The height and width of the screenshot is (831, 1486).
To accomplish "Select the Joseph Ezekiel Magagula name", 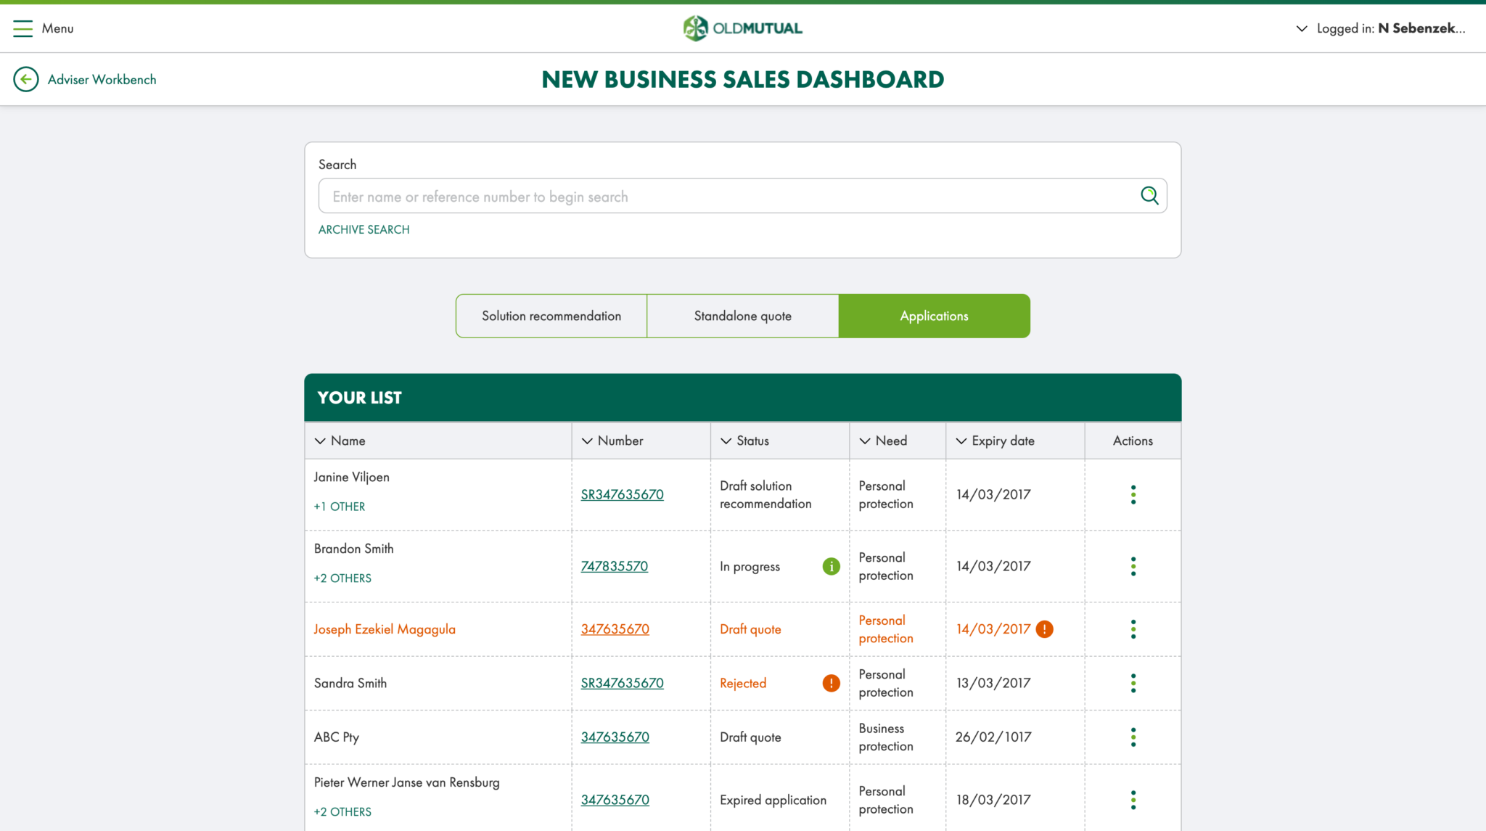I will tap(385, 629).
